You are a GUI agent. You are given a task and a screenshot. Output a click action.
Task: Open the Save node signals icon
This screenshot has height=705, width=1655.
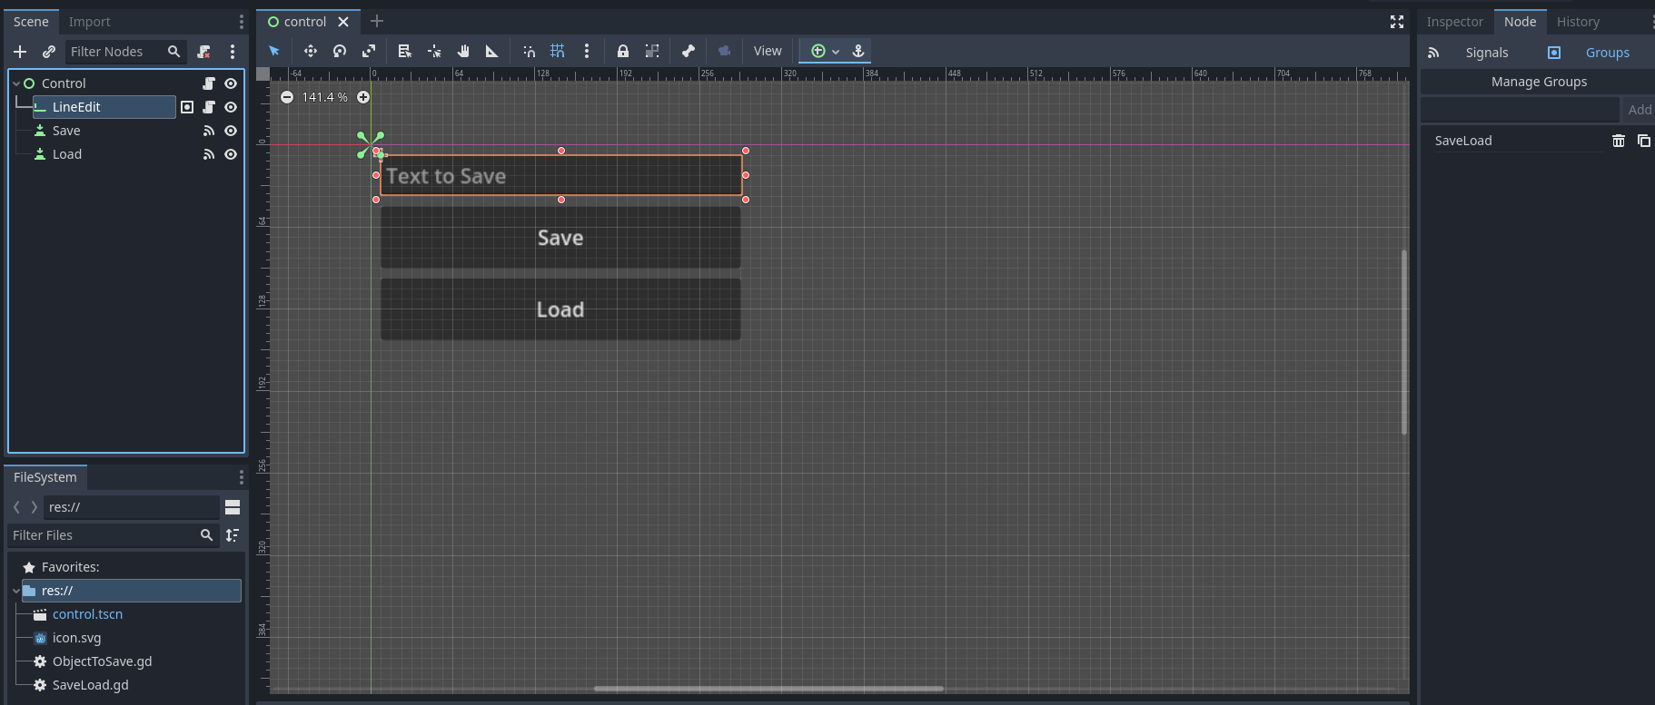[209, 131]
